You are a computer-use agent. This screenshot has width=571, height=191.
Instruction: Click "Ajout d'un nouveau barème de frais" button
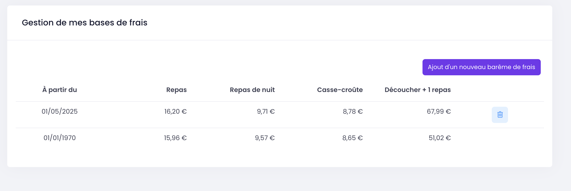[481, 67]
